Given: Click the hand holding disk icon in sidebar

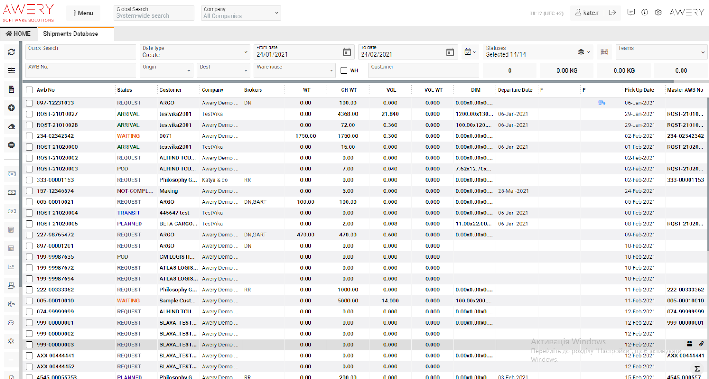Looking at the screenshot, I should point(11,286).
